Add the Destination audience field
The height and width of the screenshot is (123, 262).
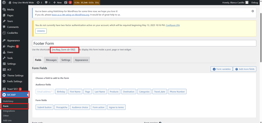click(129, 91)
